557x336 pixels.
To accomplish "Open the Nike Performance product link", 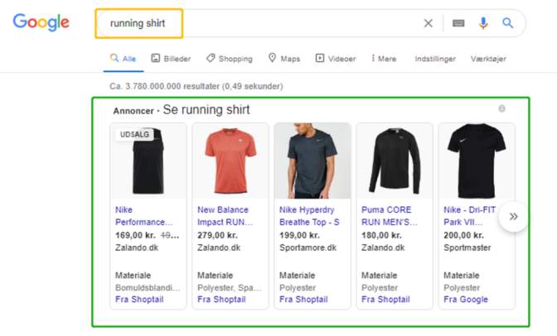I will [144, 216].
